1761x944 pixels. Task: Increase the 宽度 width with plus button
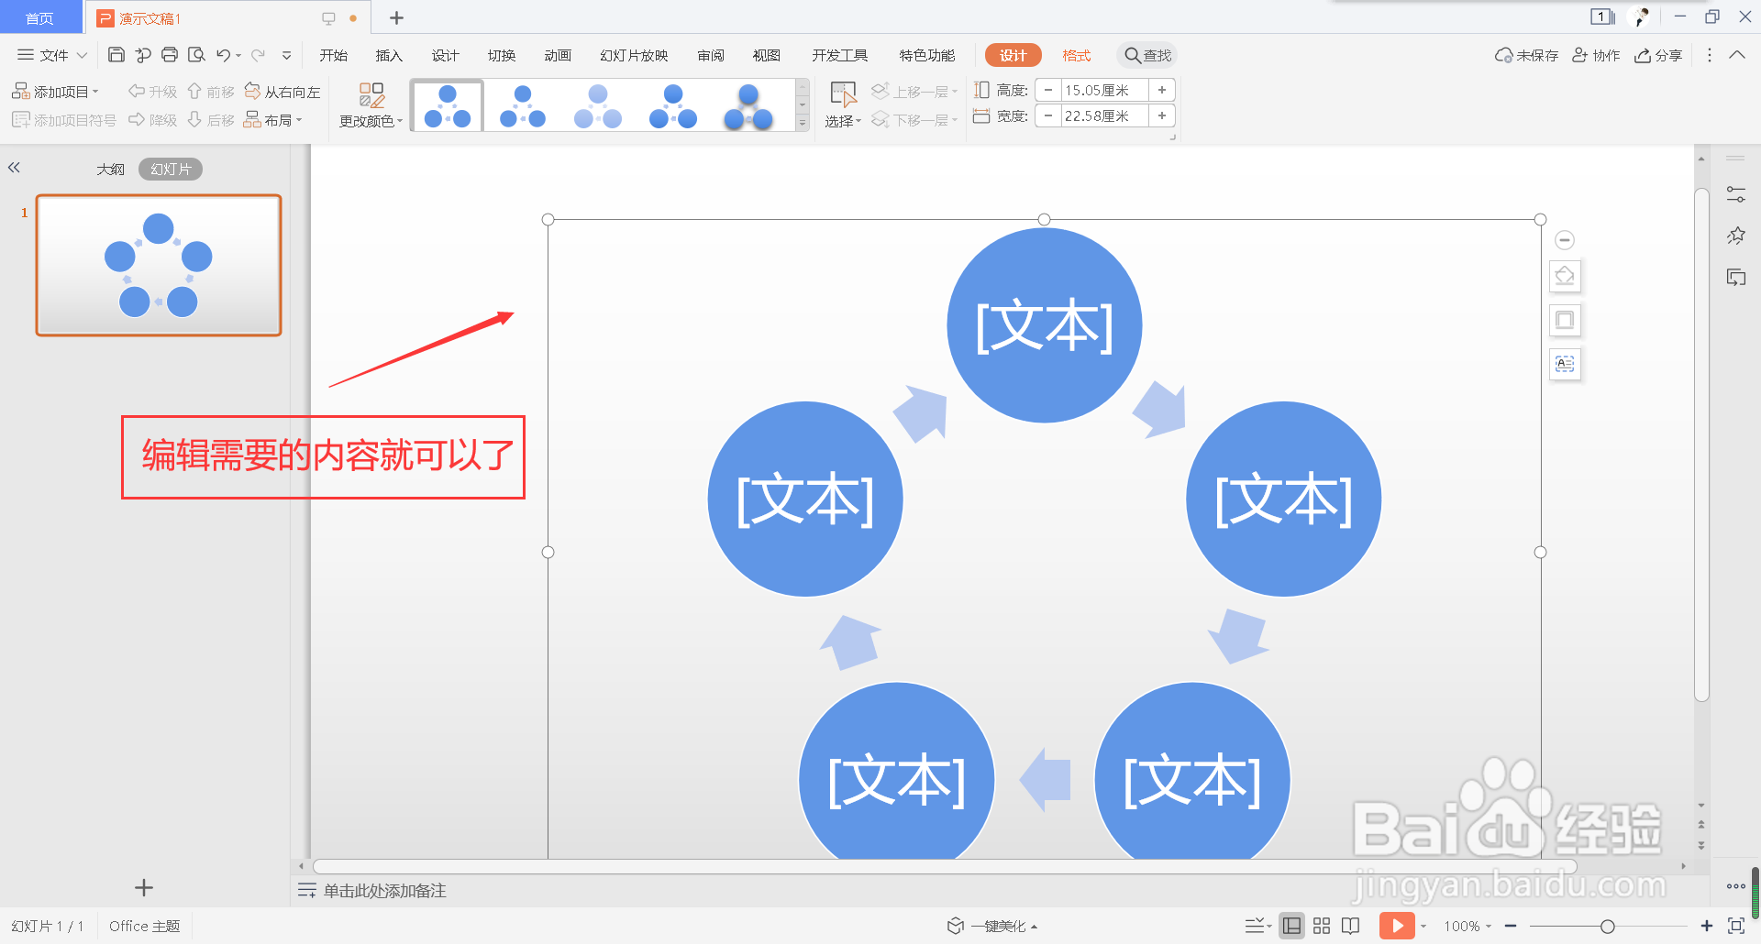tap(1162, 115)
